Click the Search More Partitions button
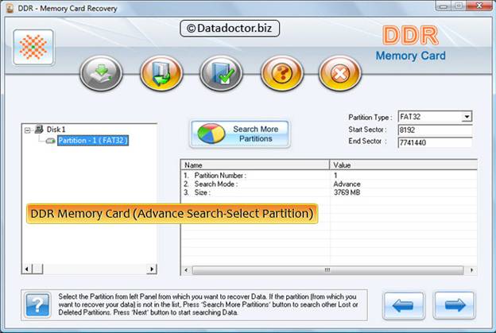The image size is (496, 333). 240,134
